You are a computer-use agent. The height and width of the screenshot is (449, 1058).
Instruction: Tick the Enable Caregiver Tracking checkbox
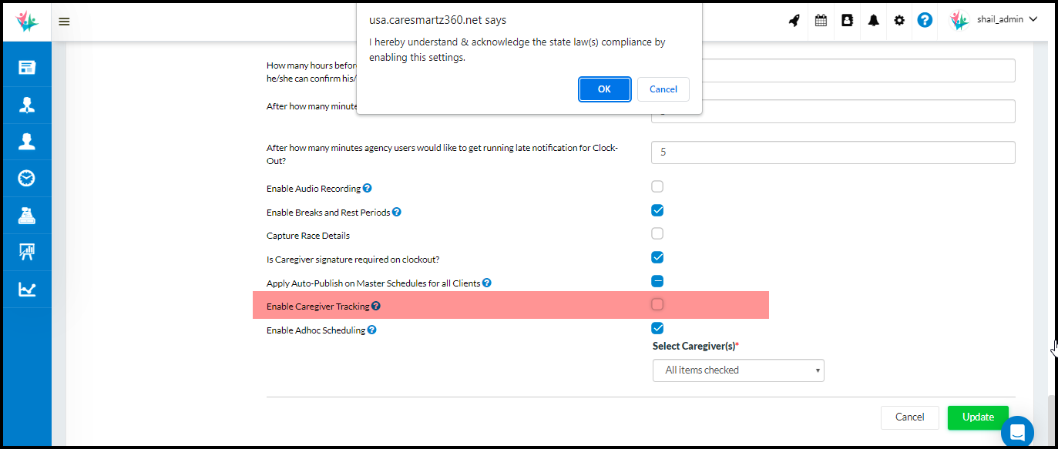pos(657,305)
